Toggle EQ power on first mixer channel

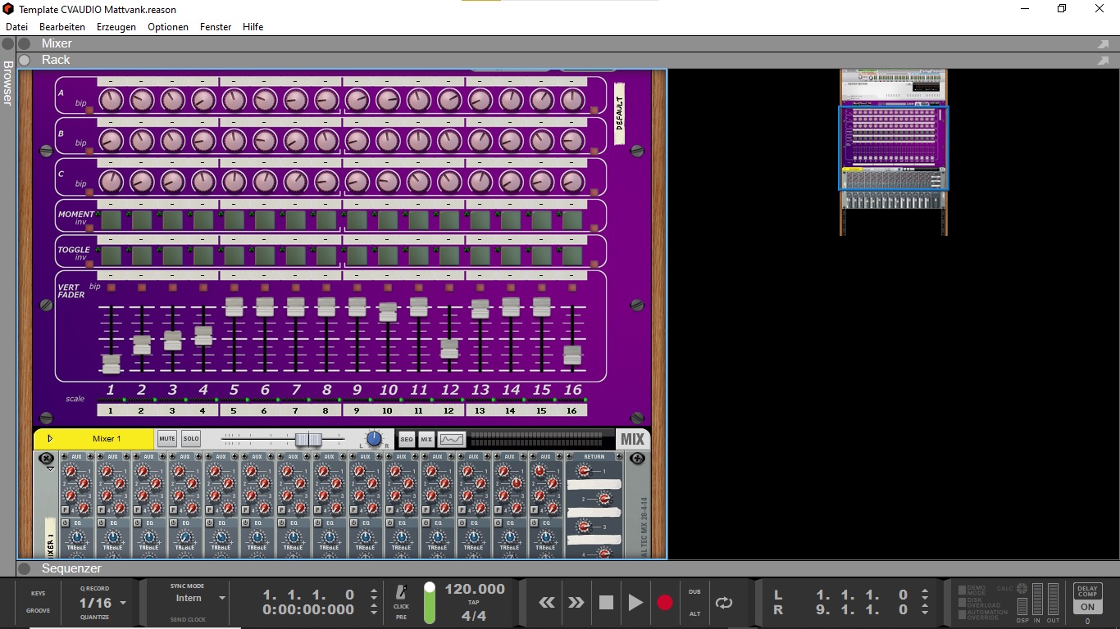pos(65,523)
